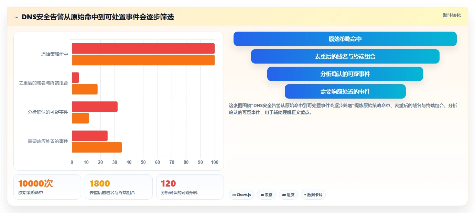
Task: Click the lightning icon beside the title
Action: click(x=17, y=17)
